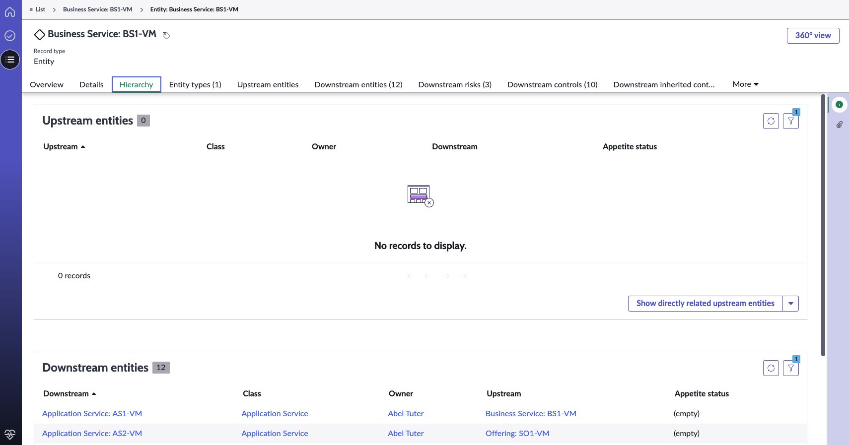The height and width of the screenshot is (445, 849).
Task: Go to Business Service: BS1-VM breadcrumb
Action: (x=98, y=9)
